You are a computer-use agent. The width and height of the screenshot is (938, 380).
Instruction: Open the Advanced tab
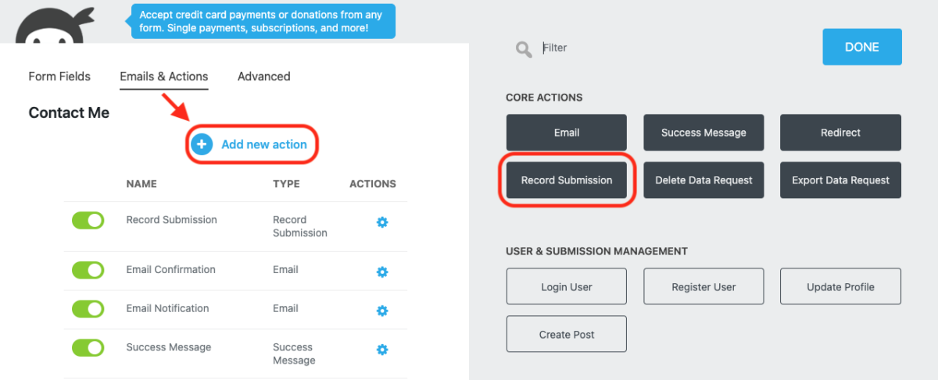pos(264,76)
